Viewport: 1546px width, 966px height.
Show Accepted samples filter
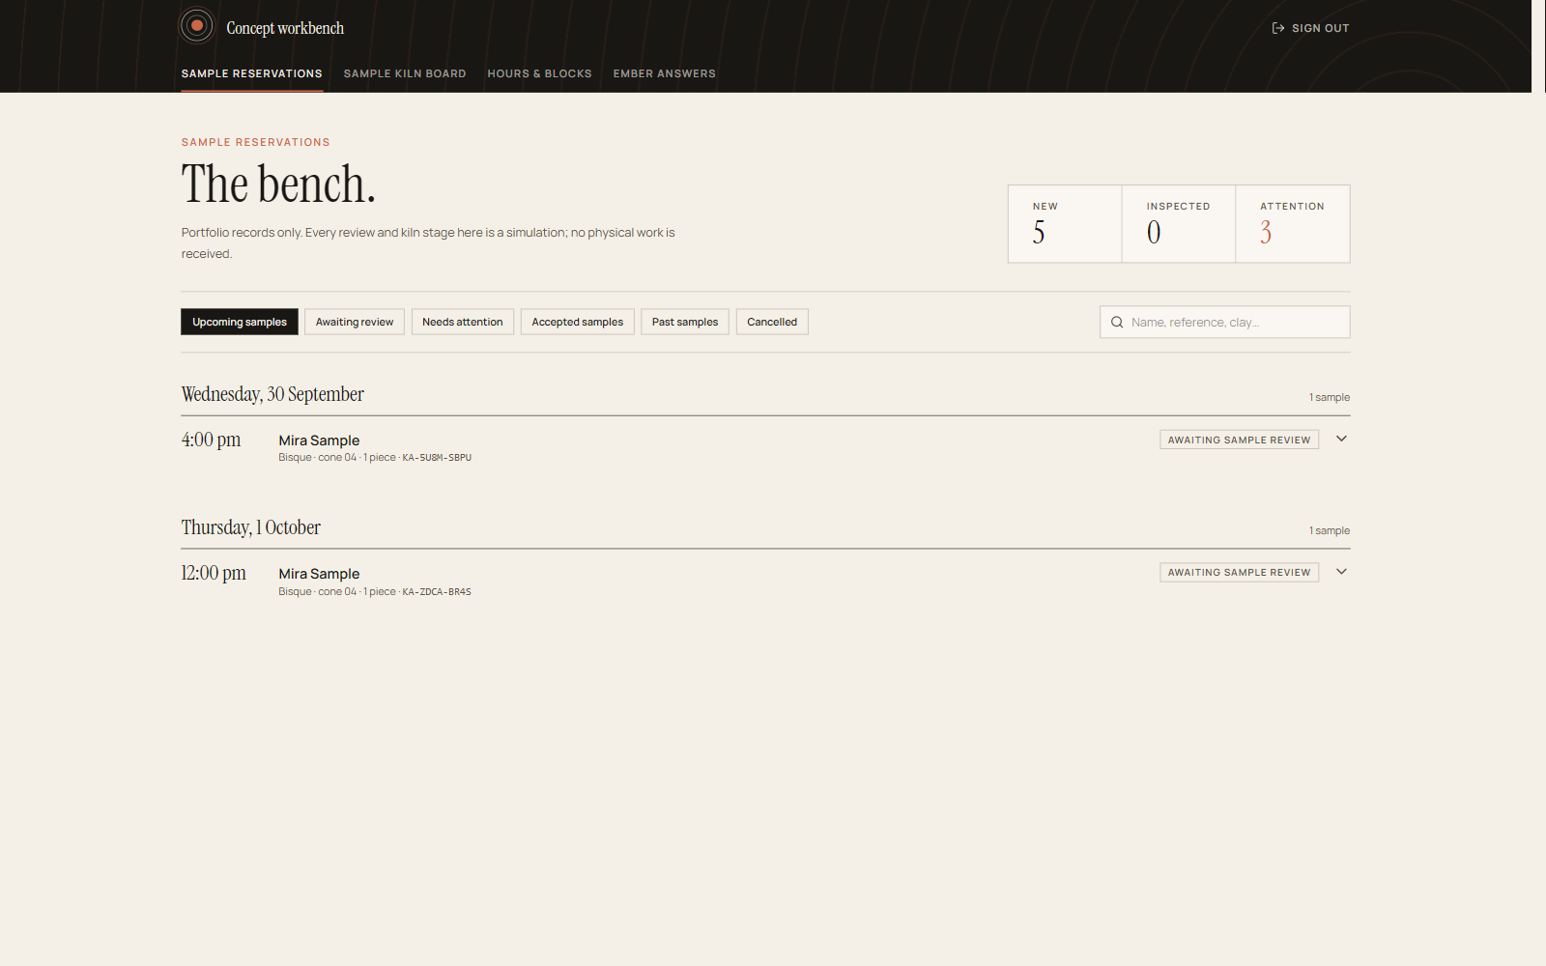[x=578, y=322]
